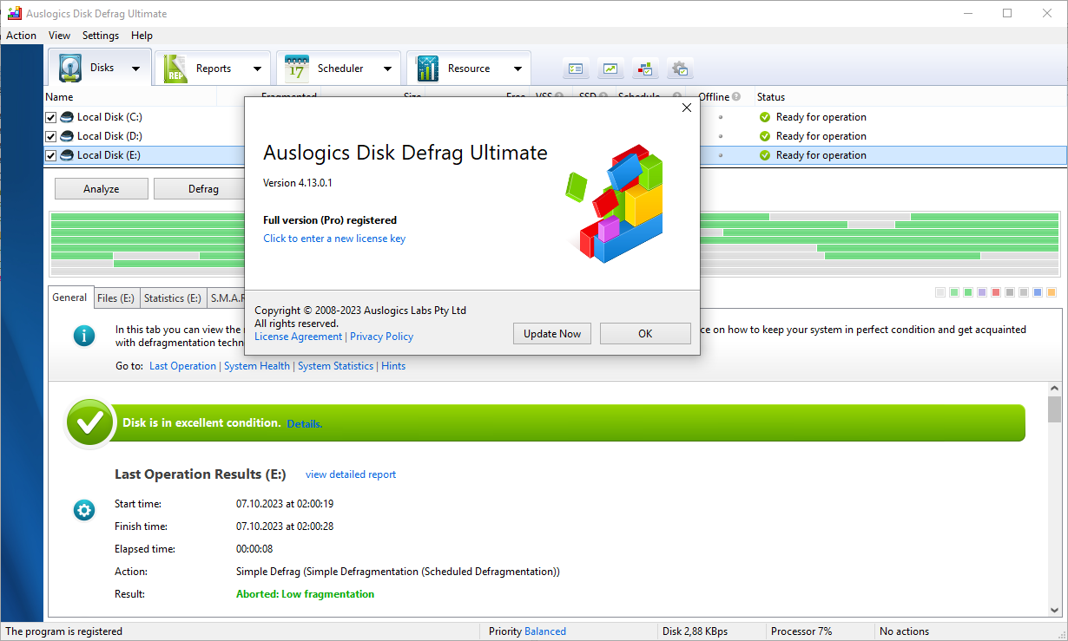This screenshot has height=641, width=1068.
Task: Expand the Scheduler dropdown arrow
Action: coord(387,69)
